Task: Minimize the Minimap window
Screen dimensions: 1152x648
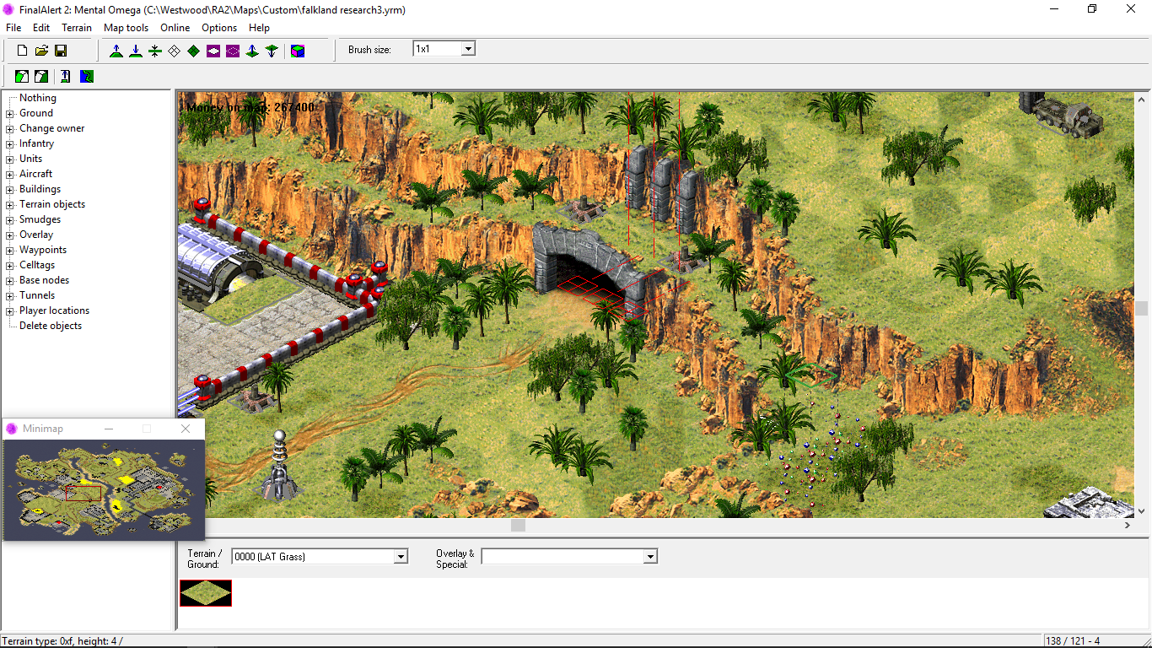Action: (109, 429)
